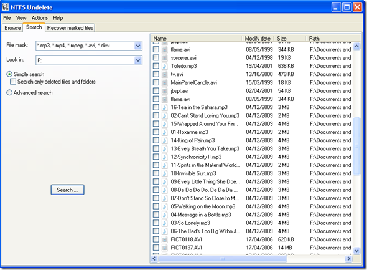Screen dimensions: 367x270
Task: Click the audio icon beside 14-King of Pain.mp3
Action: coord(165,140)
